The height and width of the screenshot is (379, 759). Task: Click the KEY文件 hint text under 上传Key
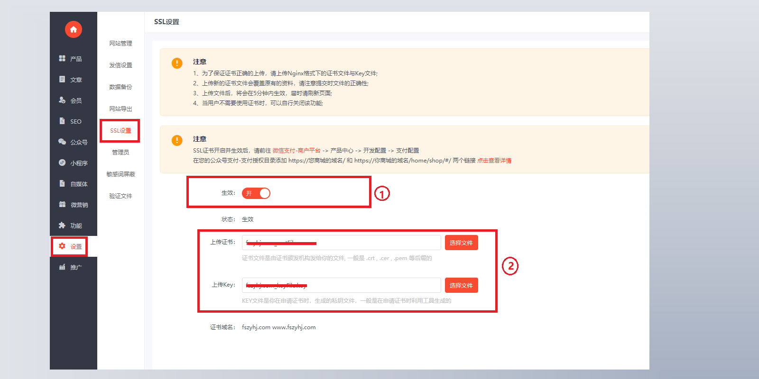(x=346, y=301)
